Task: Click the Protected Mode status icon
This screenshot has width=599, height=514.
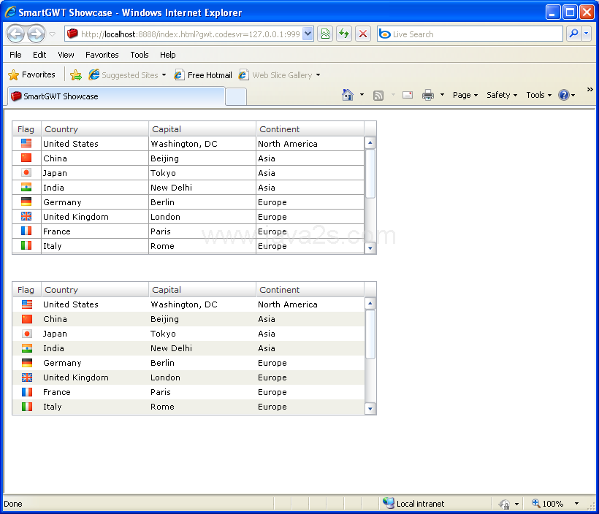Action: 504,504
